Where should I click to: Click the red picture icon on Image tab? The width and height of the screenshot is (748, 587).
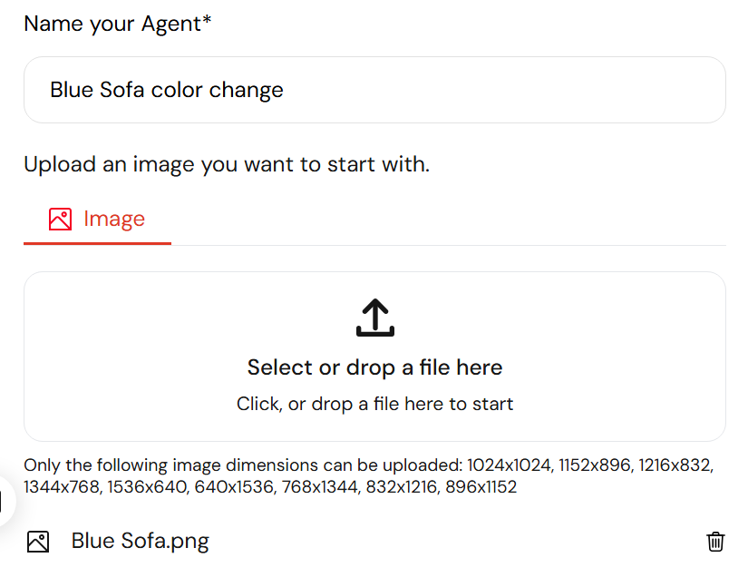pyautogui.click(x=60, y=219)
